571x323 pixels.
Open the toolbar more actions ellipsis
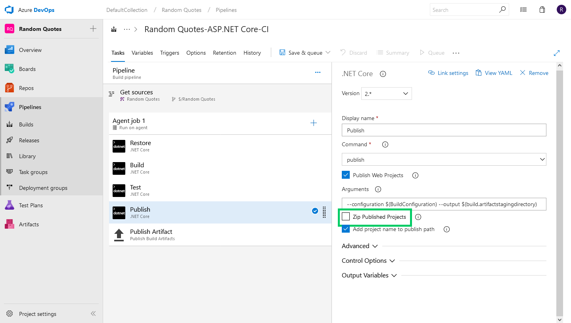tap(456, 53)
